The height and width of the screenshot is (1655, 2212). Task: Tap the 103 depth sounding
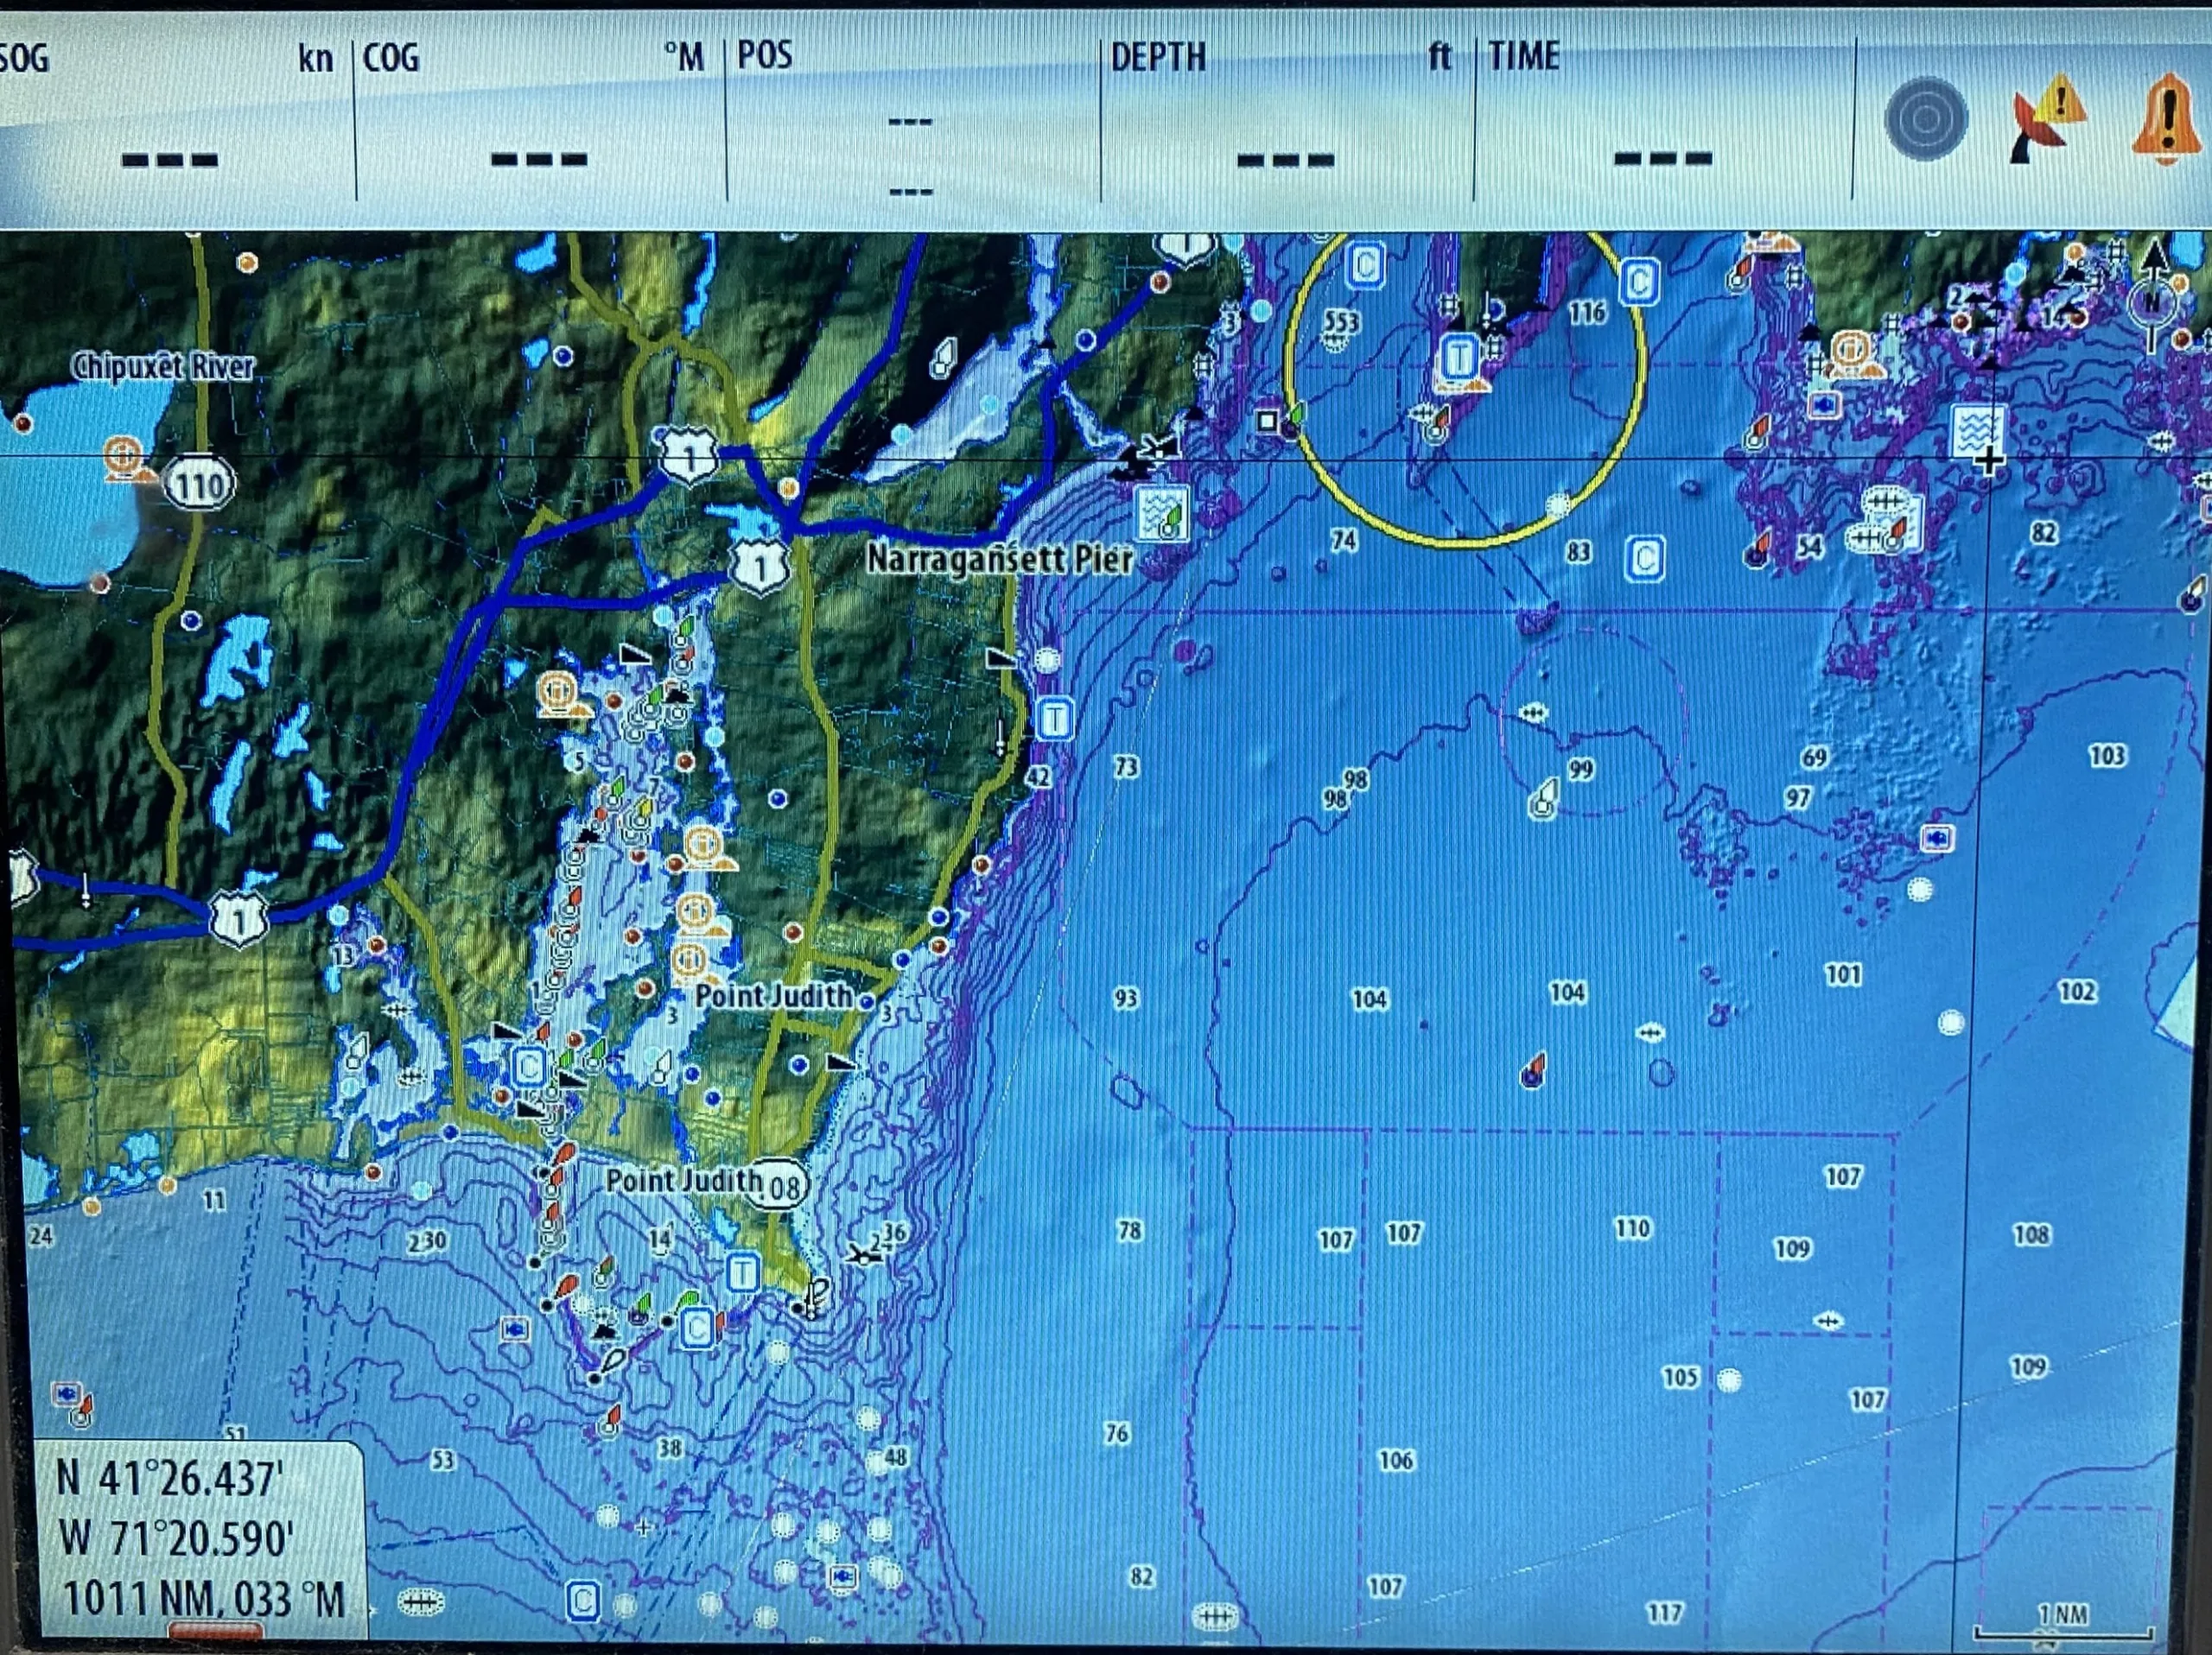coord(2107,755)
